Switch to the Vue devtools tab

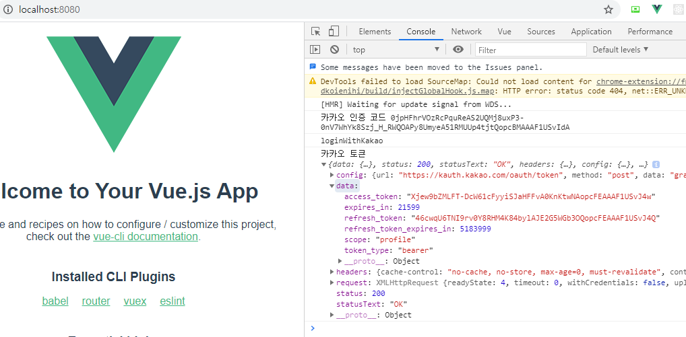coord(505,32)
